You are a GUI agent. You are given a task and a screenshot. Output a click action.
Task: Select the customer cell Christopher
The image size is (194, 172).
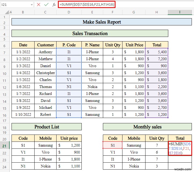click(x=45, y=73)
